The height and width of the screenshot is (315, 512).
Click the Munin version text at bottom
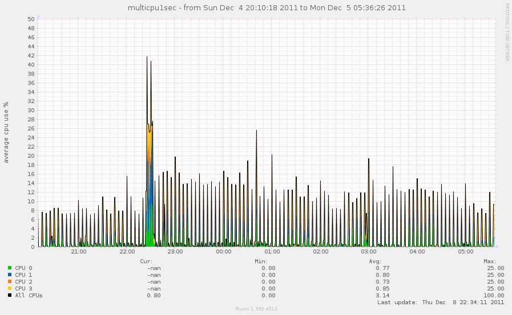pyautogui.click(x=256, y=309)
